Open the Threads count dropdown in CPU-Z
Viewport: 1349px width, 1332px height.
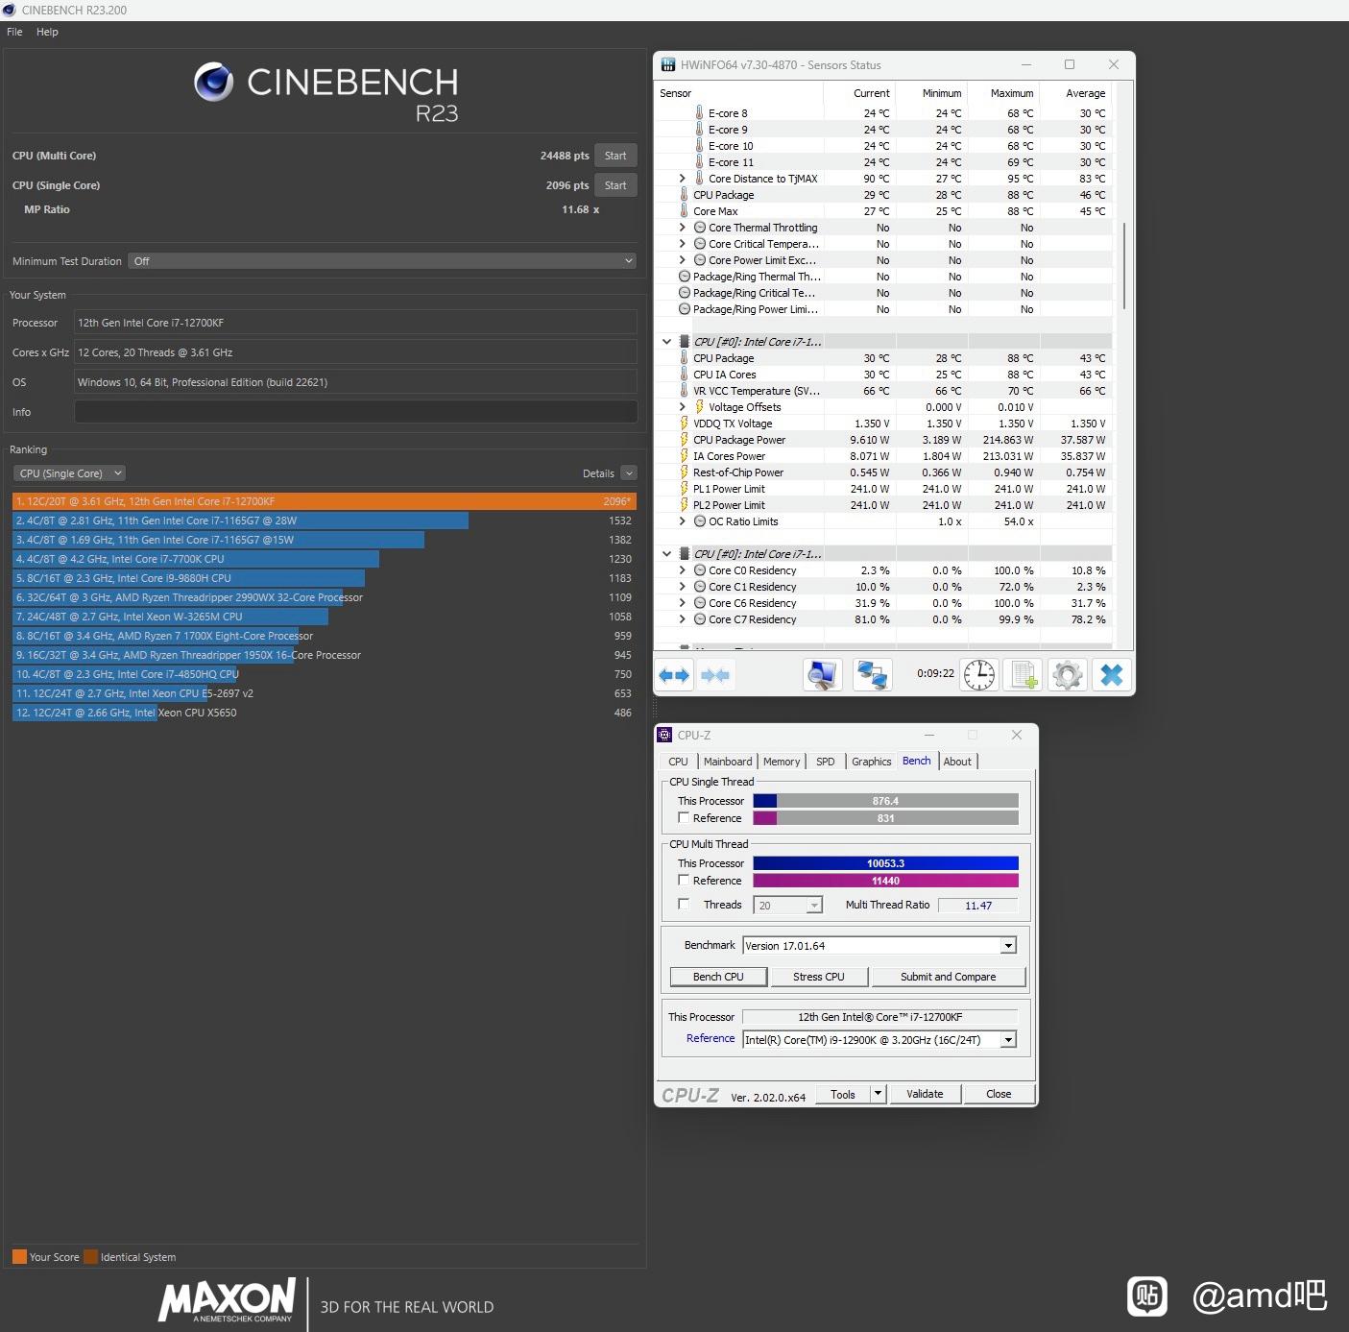(814, 906)
